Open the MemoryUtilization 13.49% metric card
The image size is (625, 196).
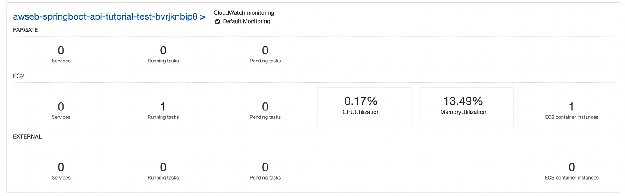466,107
